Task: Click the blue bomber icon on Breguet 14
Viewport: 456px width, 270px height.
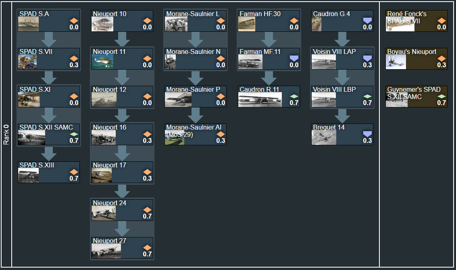Action: (x=367, y=134)
